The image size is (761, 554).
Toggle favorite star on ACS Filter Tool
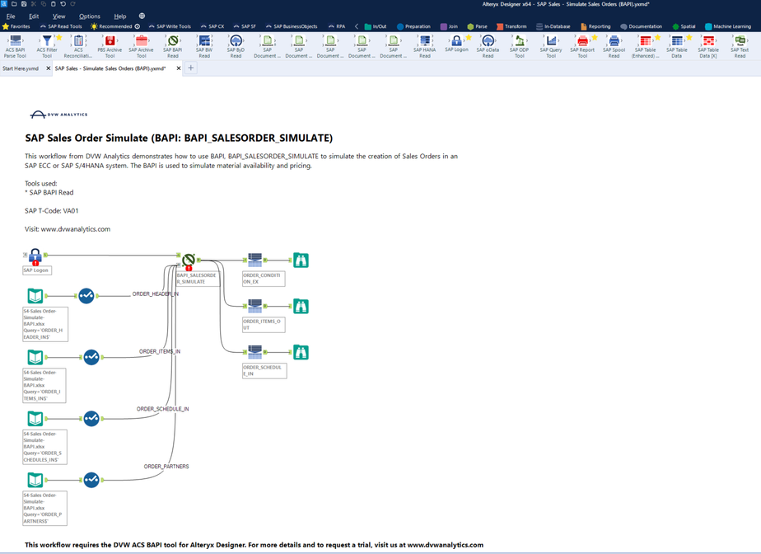[x=59, y=37]
